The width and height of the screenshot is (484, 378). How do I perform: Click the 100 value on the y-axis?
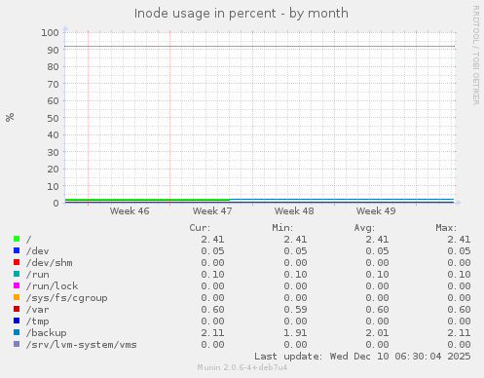tap(50, 33)
